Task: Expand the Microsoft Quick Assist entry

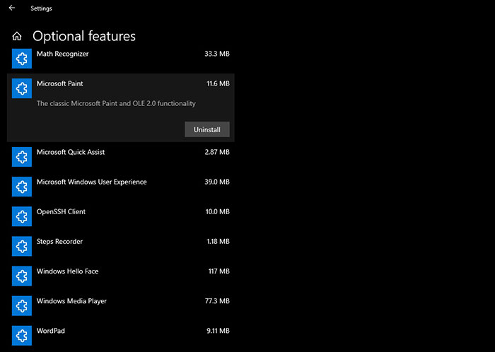Action: [x=121, y=157]
